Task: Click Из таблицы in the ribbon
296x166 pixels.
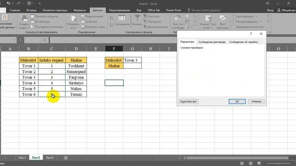Action: click(x=40, y=22)
